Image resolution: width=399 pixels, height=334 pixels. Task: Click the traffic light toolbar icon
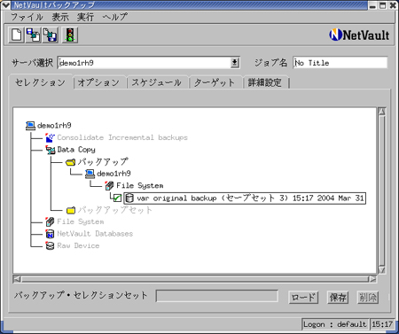70,35
